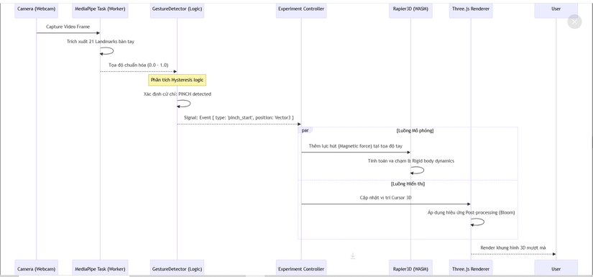593x277 pixels.
Task: Click the bottom User participant box
Action: pos(556,267)
